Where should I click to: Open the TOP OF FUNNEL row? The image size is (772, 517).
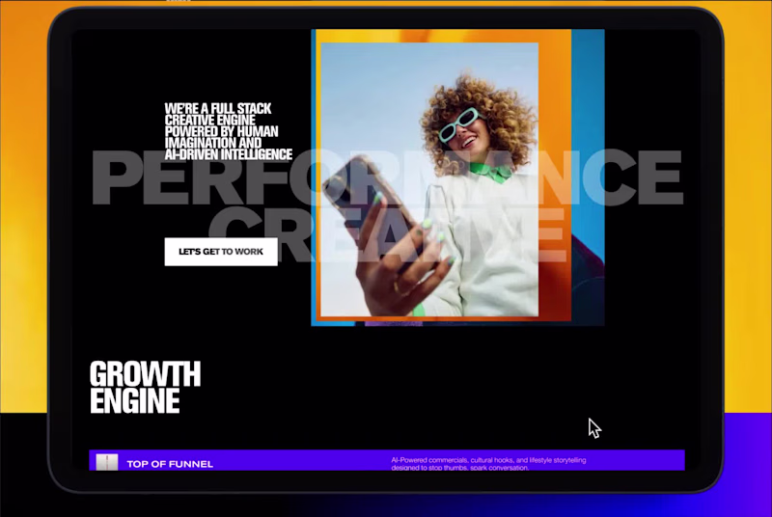coord(387,460)
